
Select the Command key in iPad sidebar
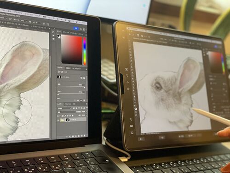126,69
